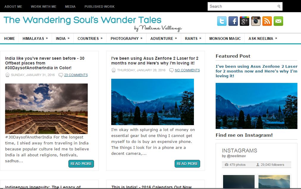Open the Twitter social icon
This screenshot has height=189, width=301.
[x=222, y=21]
